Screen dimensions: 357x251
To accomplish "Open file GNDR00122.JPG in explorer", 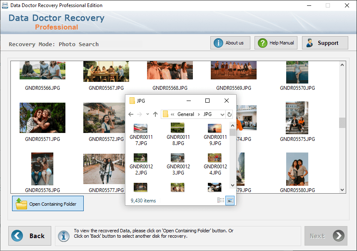I will 141,164.
